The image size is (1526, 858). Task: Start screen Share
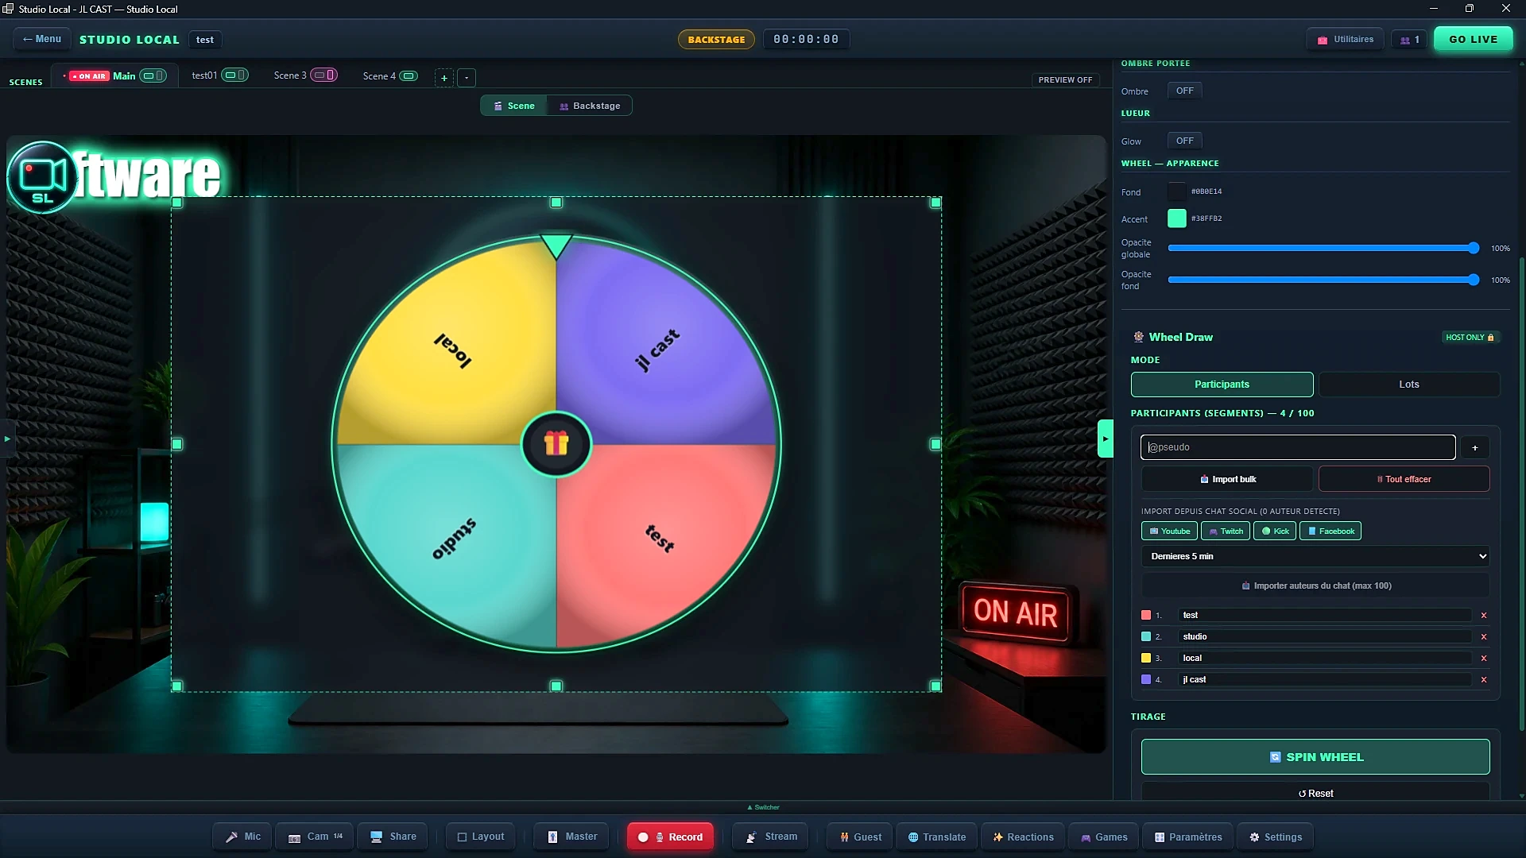click(x=393, y=837)
